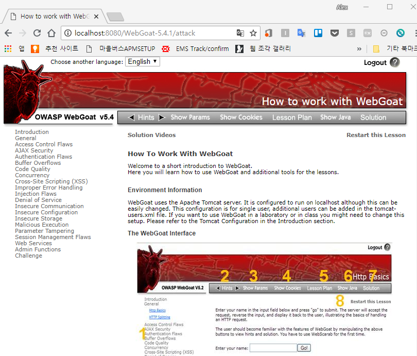The height and width of the screenshot is (356, 417).
Task: Click the gray minus-circle extension icon
Action: click(x=384, y=33)
